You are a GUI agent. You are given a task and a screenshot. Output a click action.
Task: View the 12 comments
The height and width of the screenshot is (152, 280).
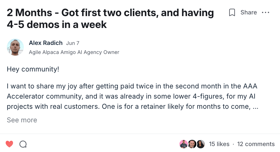pyautogui.click(x=256, y=144)
